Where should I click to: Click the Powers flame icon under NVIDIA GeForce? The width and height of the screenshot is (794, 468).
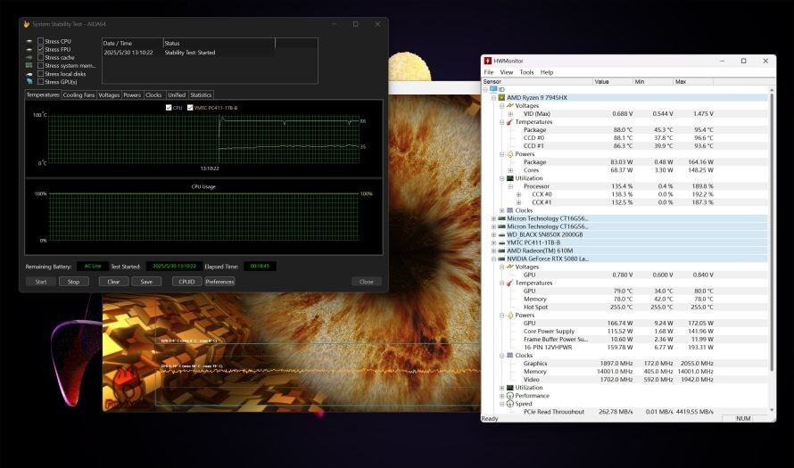(510, 316)
